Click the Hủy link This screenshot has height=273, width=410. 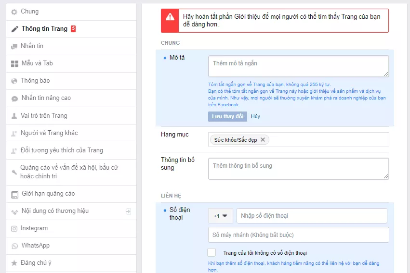(255, 116)
